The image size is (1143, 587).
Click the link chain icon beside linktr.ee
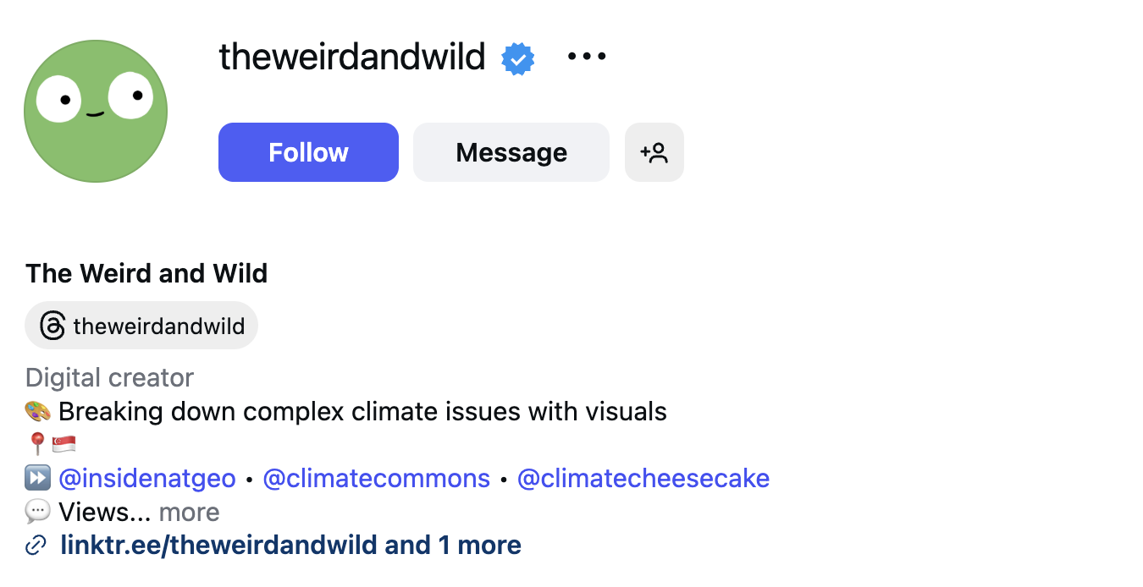35,545
